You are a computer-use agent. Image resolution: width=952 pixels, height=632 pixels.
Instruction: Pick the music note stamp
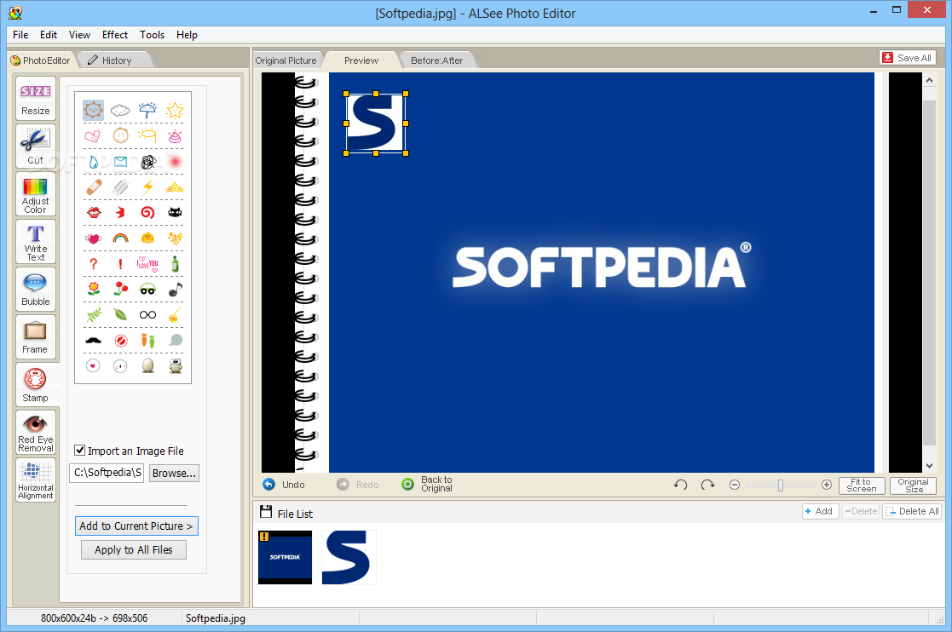point(175,290)
